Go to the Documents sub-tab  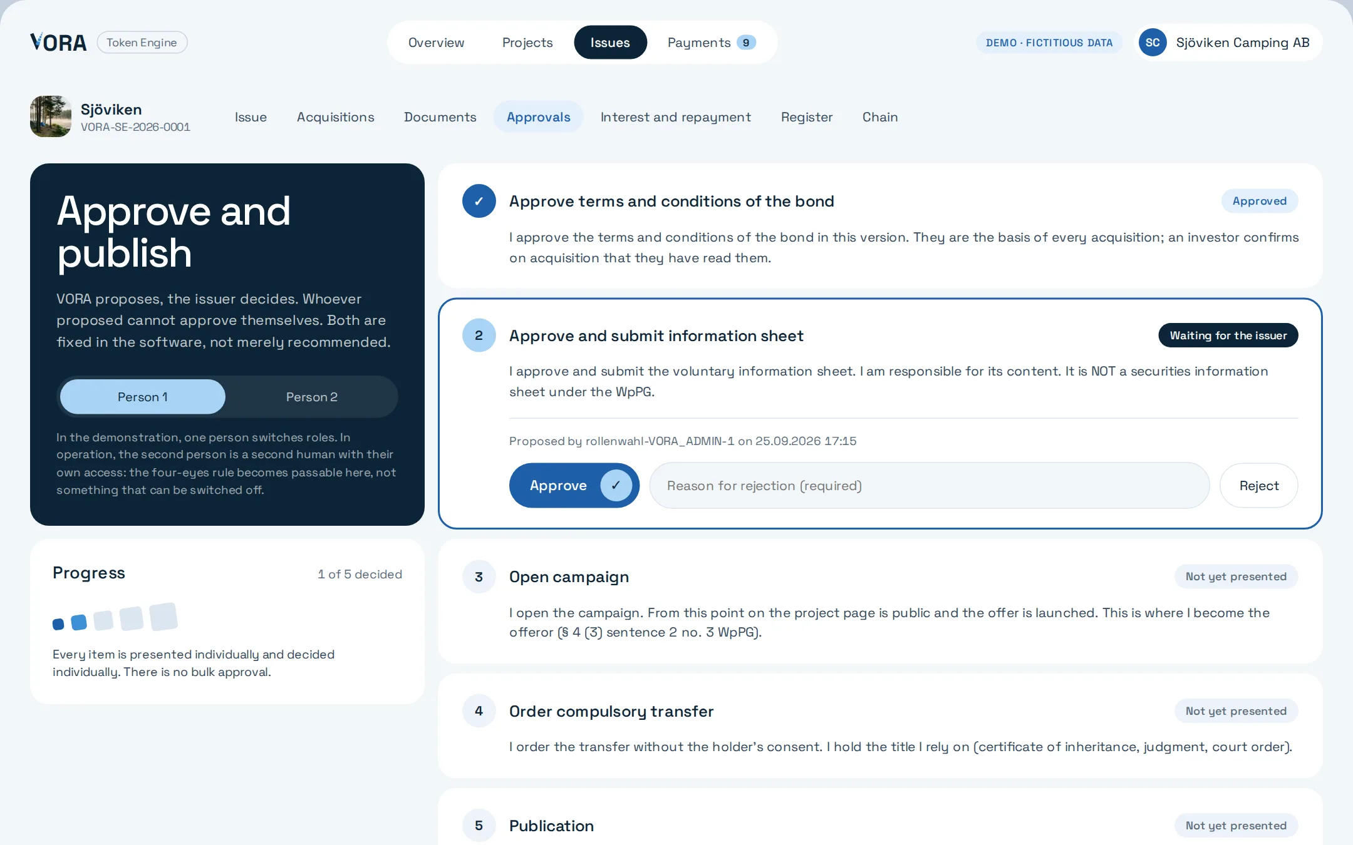pos(440,117)
